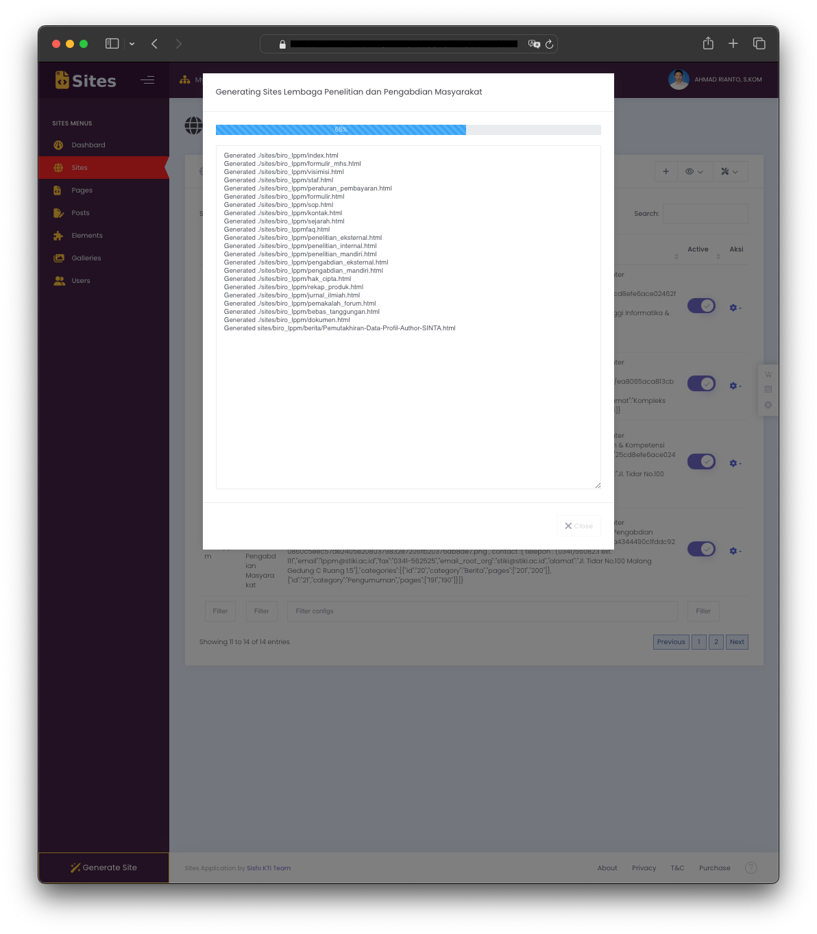Click the Posts pencil-page icon
This screenshot has width=817, height=934.
tap(58, 213)
